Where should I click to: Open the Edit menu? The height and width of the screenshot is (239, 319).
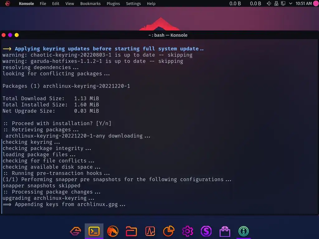(x=55, y=3)
